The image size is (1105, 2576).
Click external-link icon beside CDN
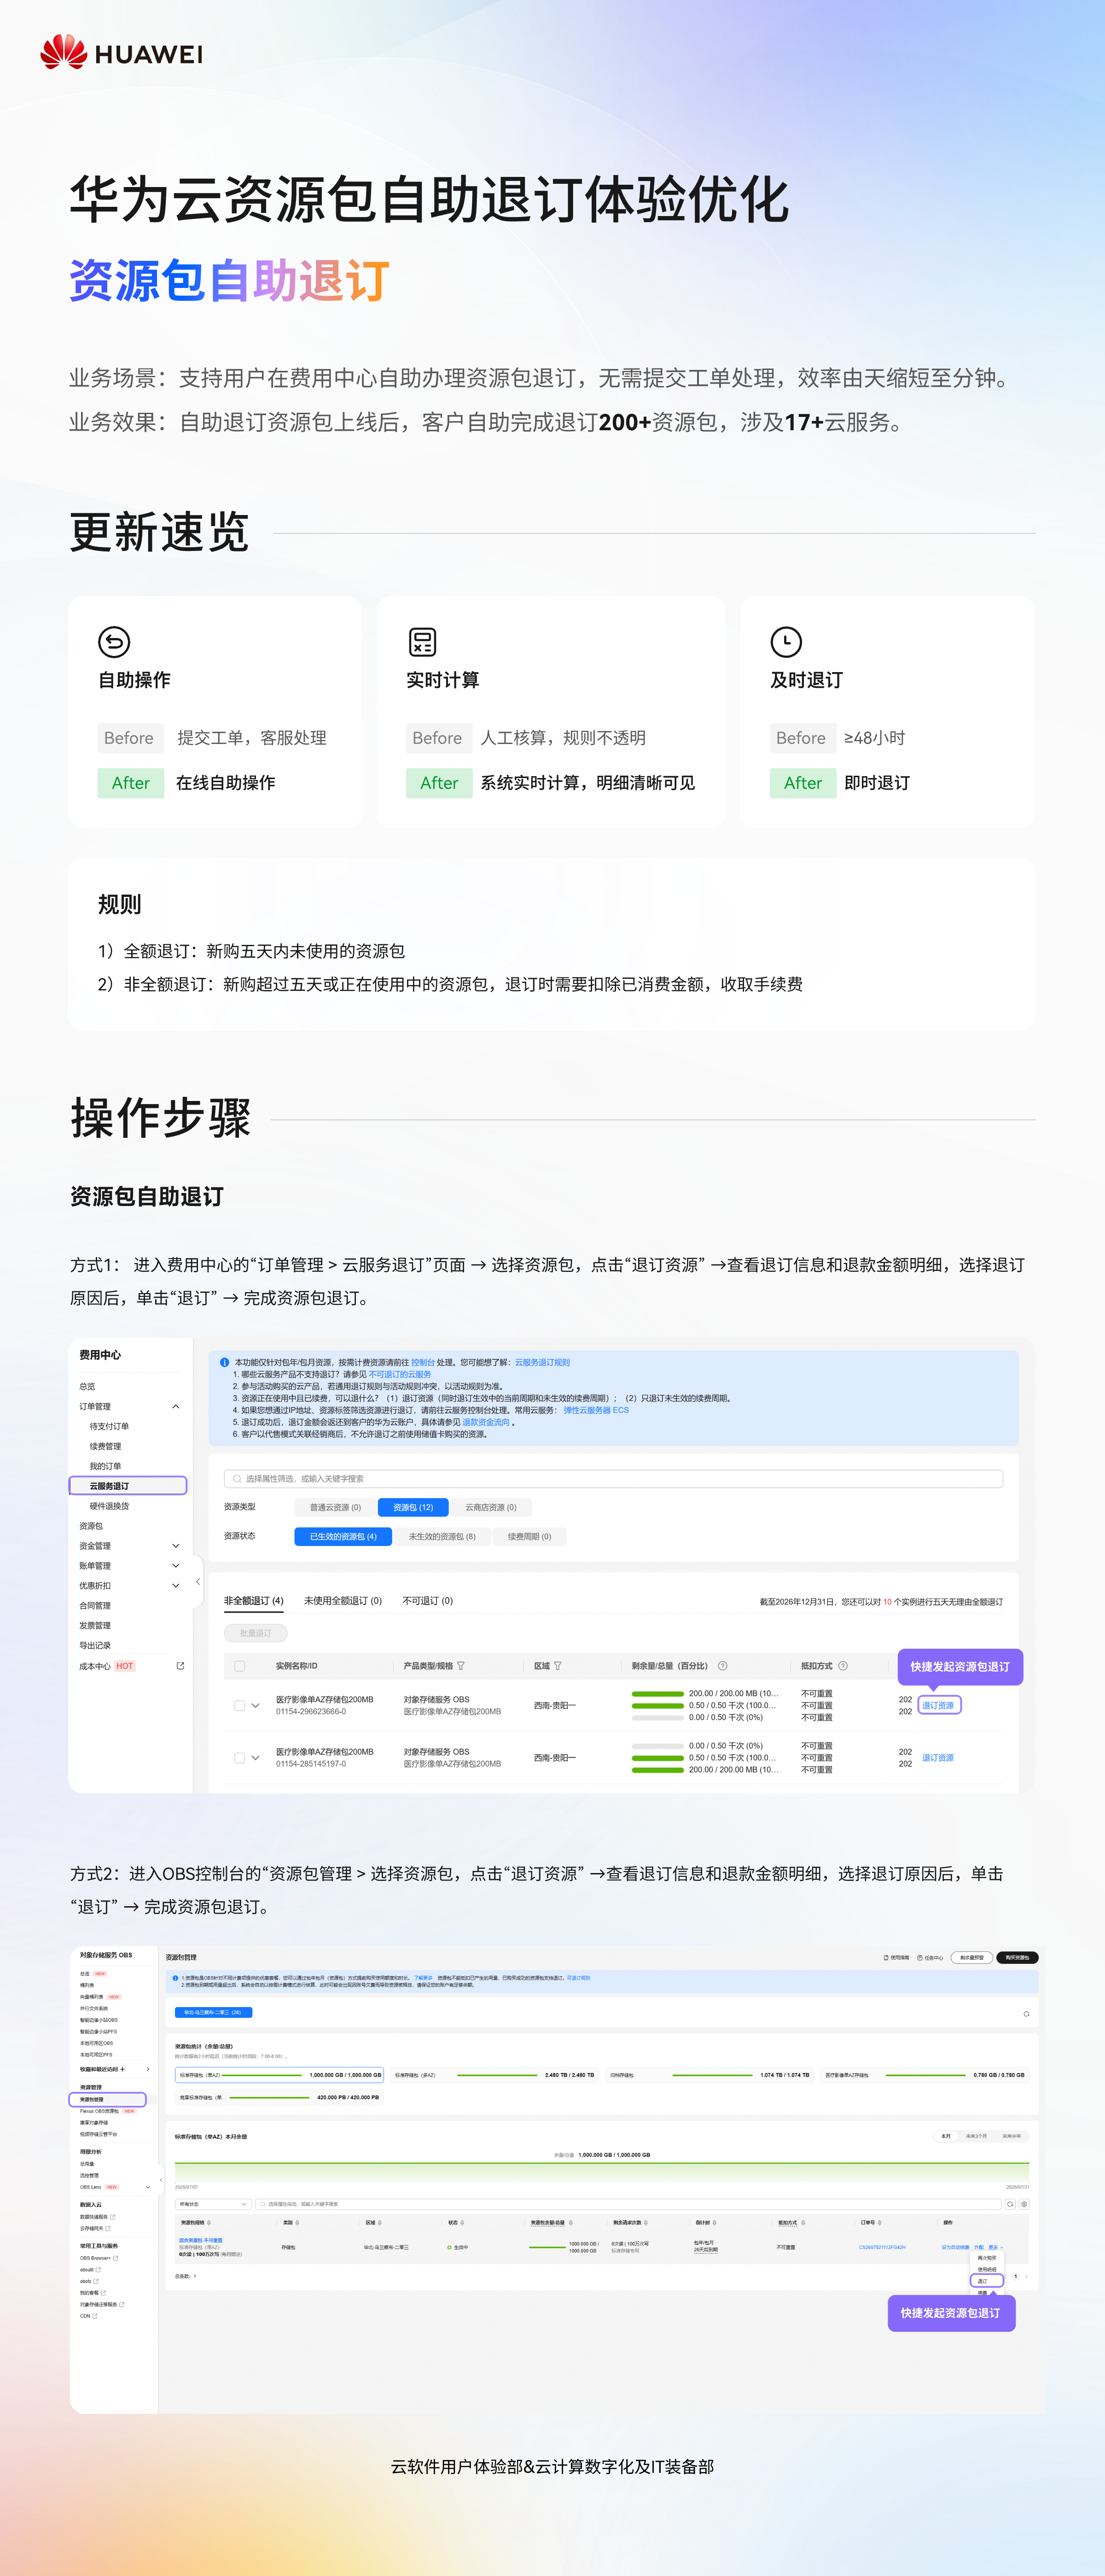[95, 2316]
